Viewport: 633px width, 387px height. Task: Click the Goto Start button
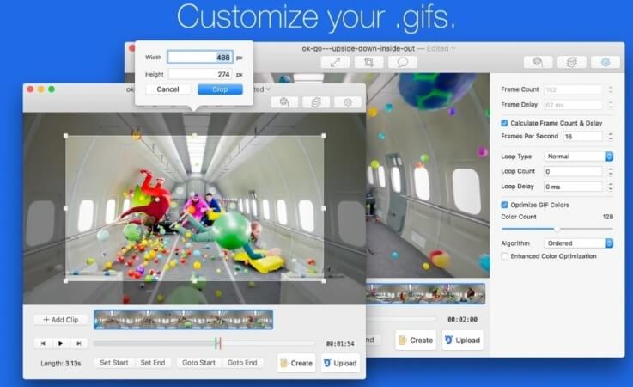pyautogui.click(x=198, y=363)
